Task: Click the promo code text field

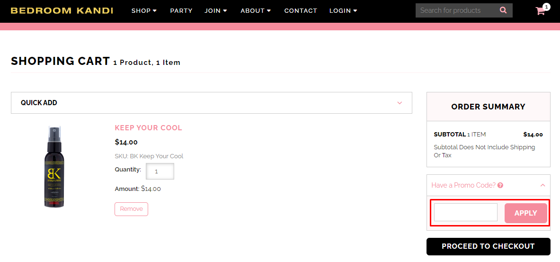Action: click(x=466, y=212)
